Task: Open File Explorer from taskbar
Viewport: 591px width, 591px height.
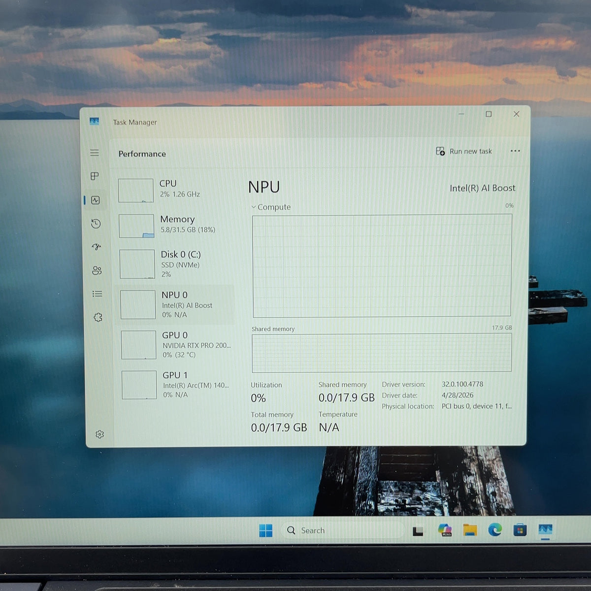Action: coord(470,530)
